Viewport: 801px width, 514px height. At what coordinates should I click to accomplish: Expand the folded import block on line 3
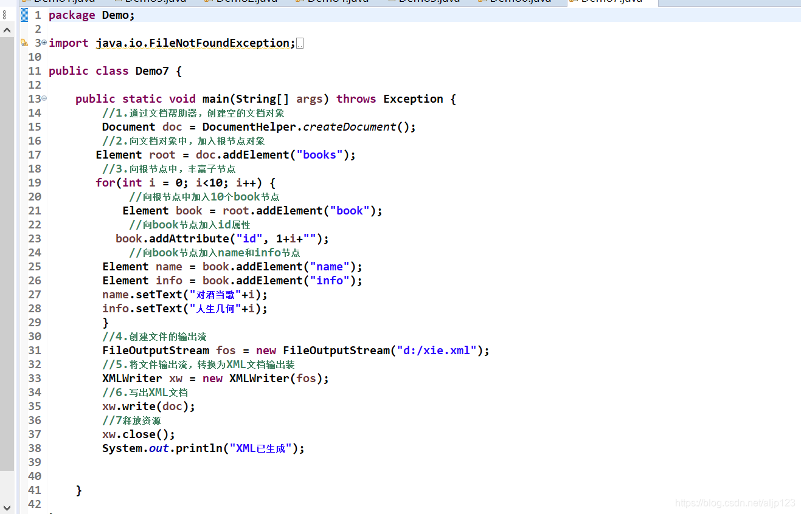pyautogui.click(x=44, y=42)
